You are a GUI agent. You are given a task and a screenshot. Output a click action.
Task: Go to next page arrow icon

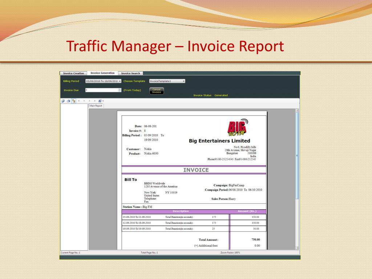pyautogui.click(x=89, y=101)
